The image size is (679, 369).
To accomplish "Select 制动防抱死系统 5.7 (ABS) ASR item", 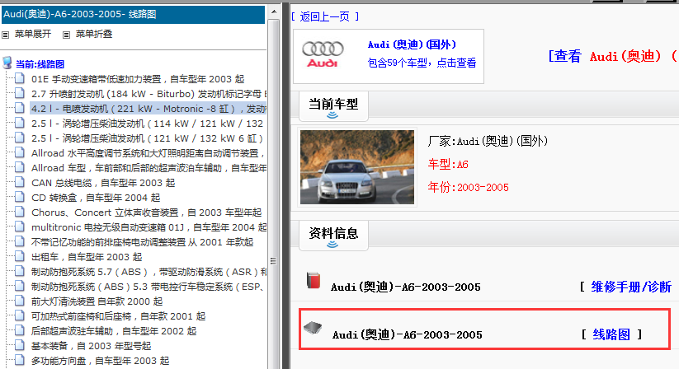I will click(149, 272).
